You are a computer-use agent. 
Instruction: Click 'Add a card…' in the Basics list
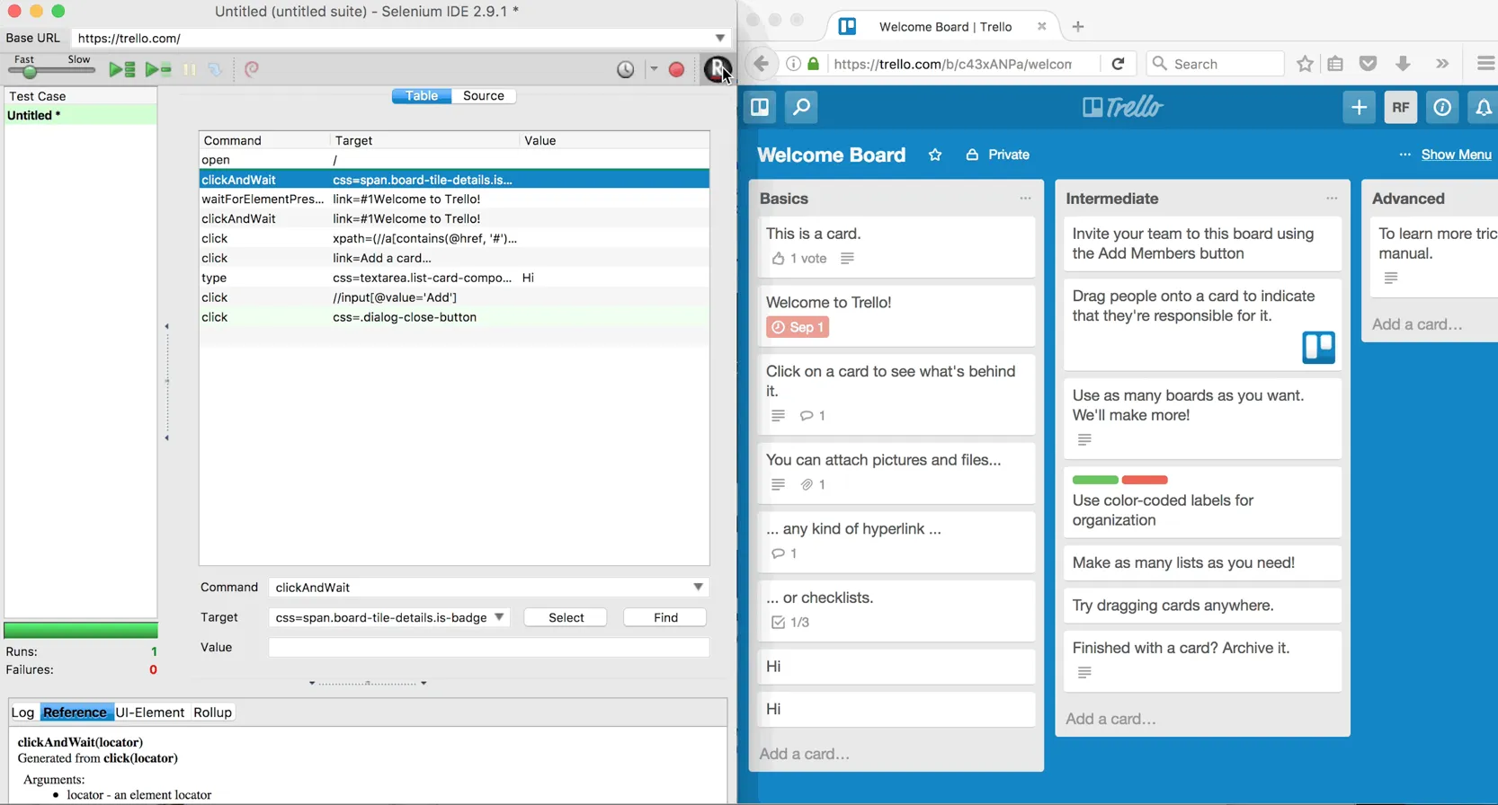[805, 755]
